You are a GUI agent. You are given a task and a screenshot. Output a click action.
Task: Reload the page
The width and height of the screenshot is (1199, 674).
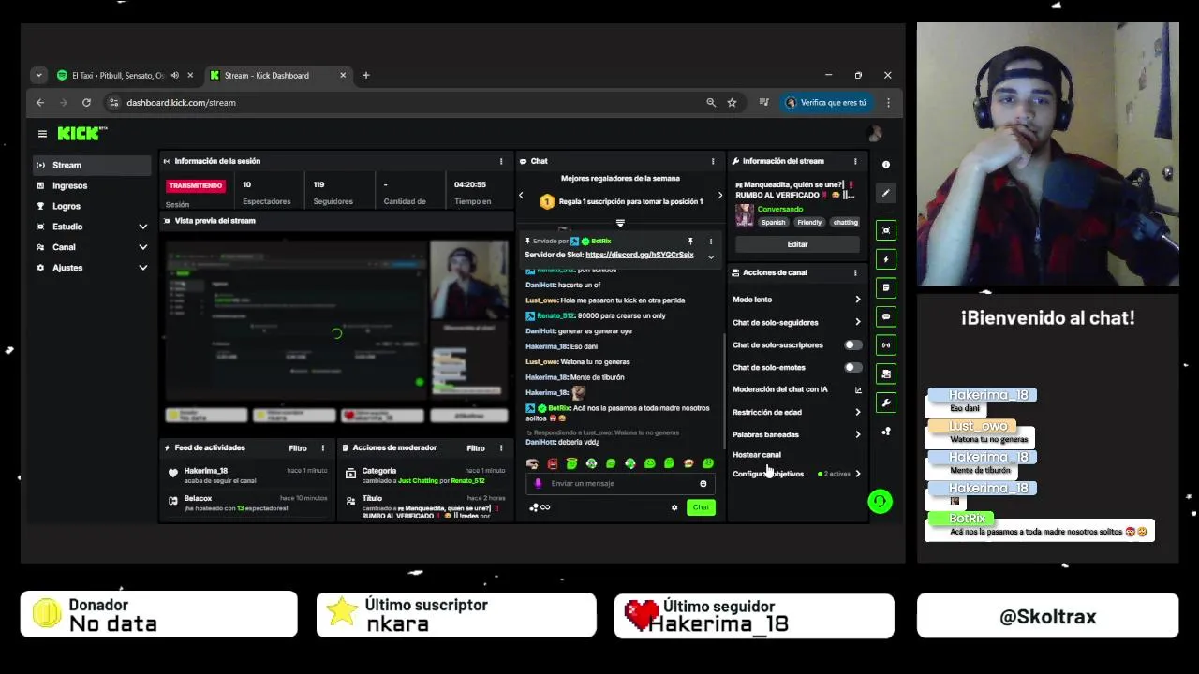pos(86,102)
